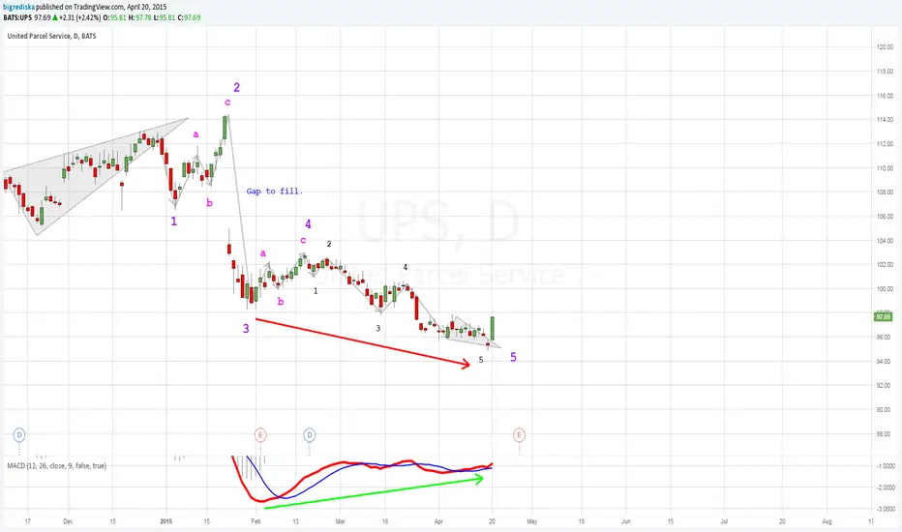Screen dimensions: 902x532
Task: Click the 120.00 price axis label
Action: (x=885, y=47)
